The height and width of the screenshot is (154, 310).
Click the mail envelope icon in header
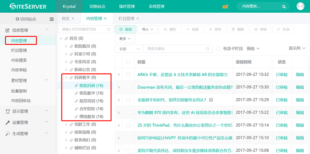[225, 6]
